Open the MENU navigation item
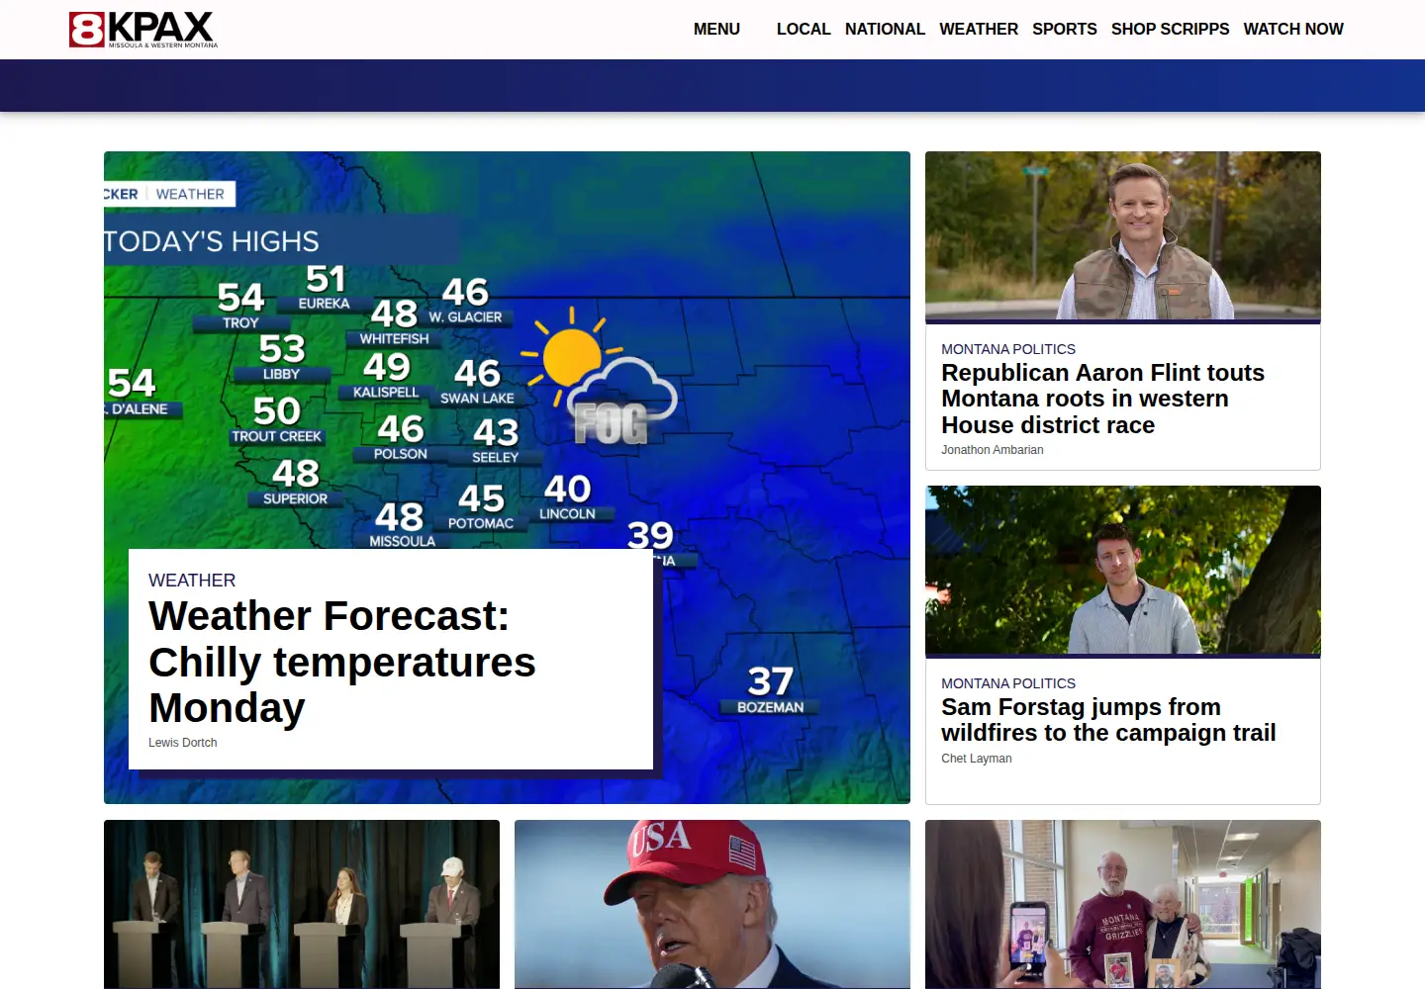 (x=716, y=30)
